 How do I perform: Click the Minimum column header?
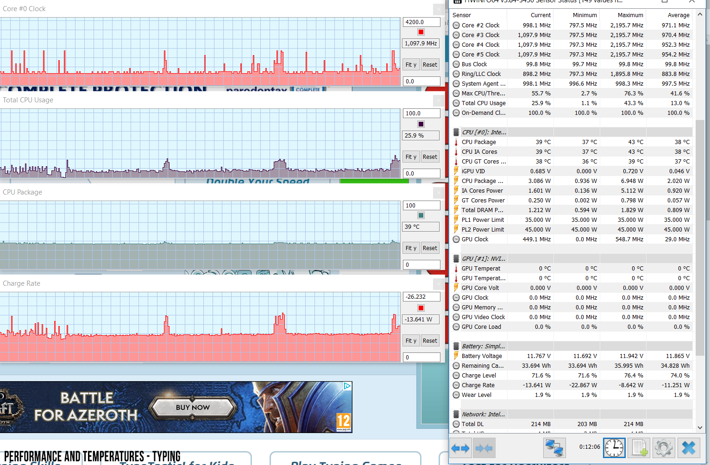tap(577, 15)
